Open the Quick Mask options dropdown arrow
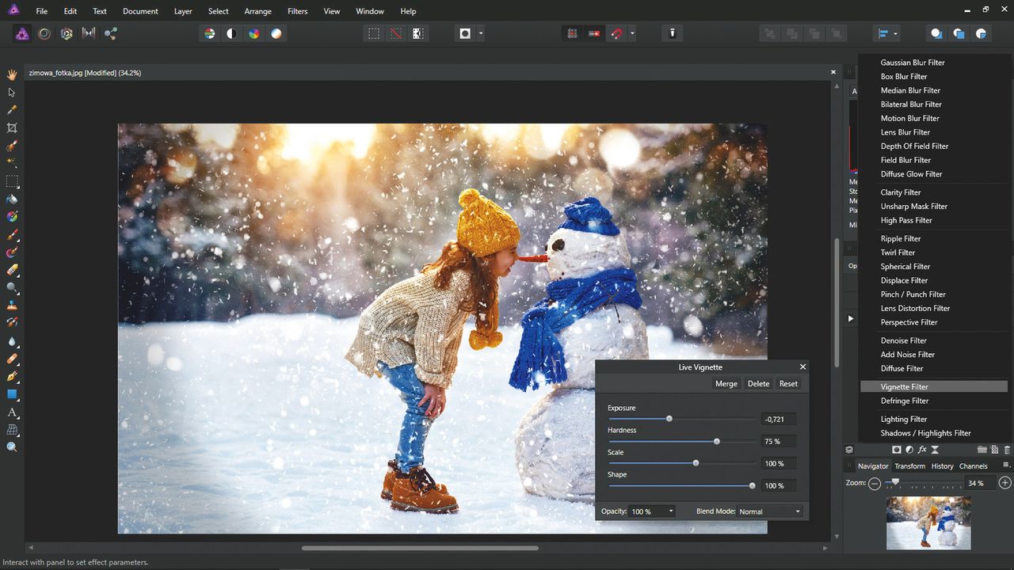This screenshot has height=570, width=1014. [480, 34]
